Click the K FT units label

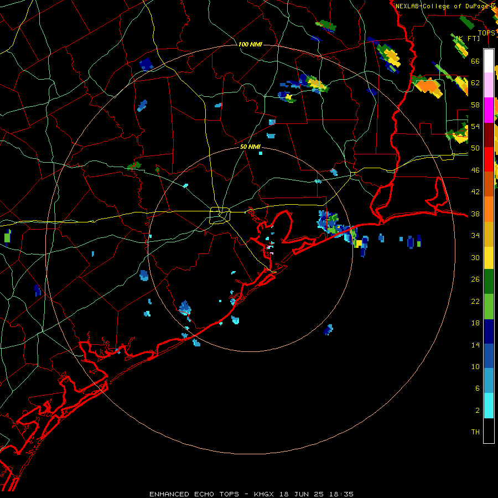coord(468,38)
